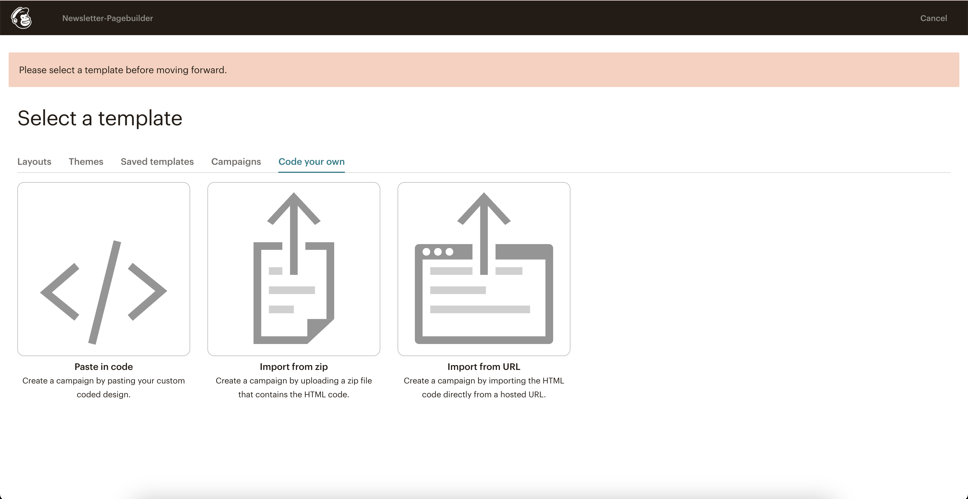Click the Newsletter-Pagebuilder campaign name
The image size is (968, 499).
tap(107, 18)
